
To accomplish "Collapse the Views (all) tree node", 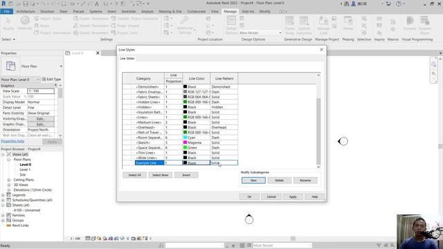I will 3,154.
